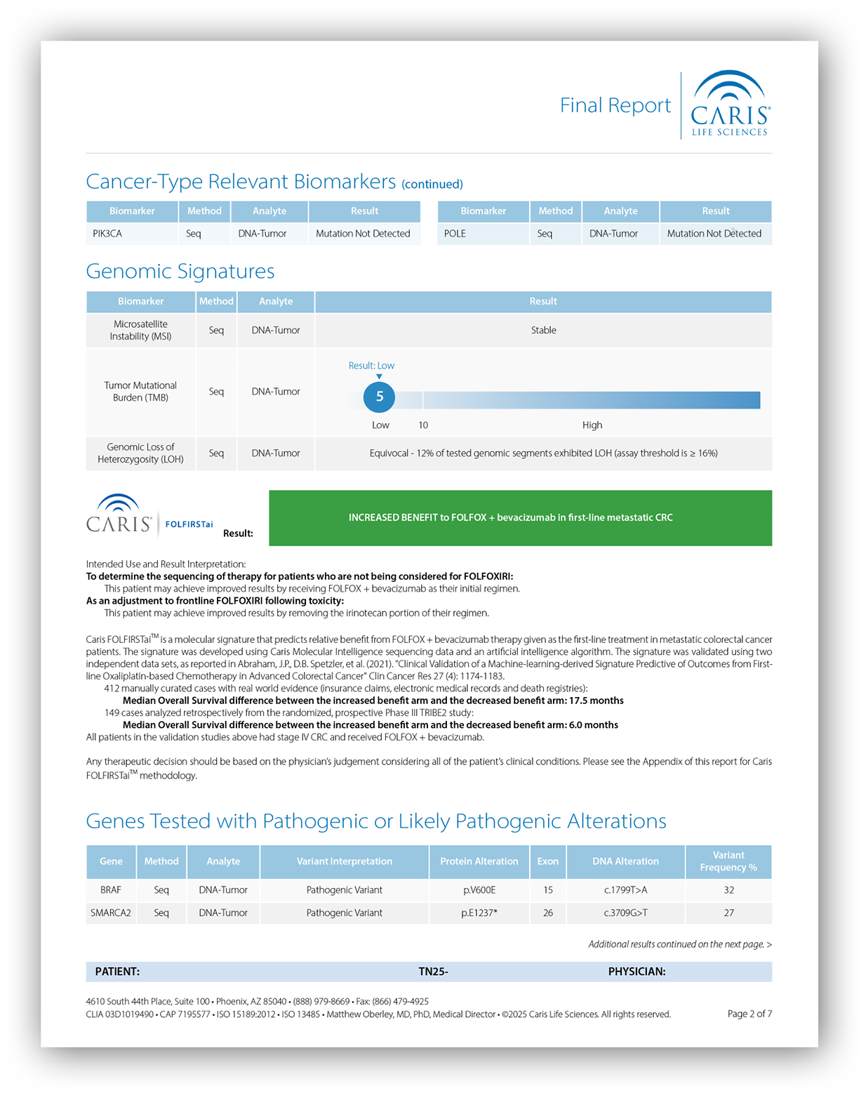866x1095 pixels.
Task: Click the Final Report title
Action: pos(615,105)
